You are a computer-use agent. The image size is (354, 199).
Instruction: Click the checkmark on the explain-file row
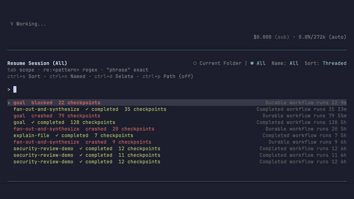tap(57, 135)
